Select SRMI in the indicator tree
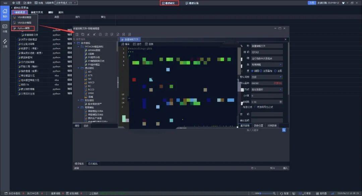This screenshot has width=362, height=196. click(91, 93)
